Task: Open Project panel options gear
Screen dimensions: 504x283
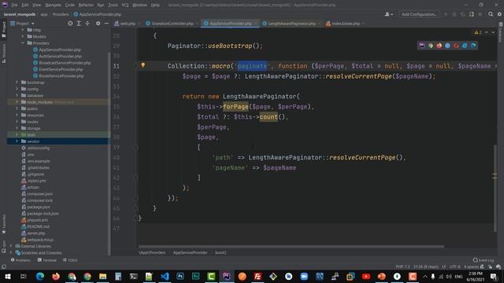Action: 98,24
